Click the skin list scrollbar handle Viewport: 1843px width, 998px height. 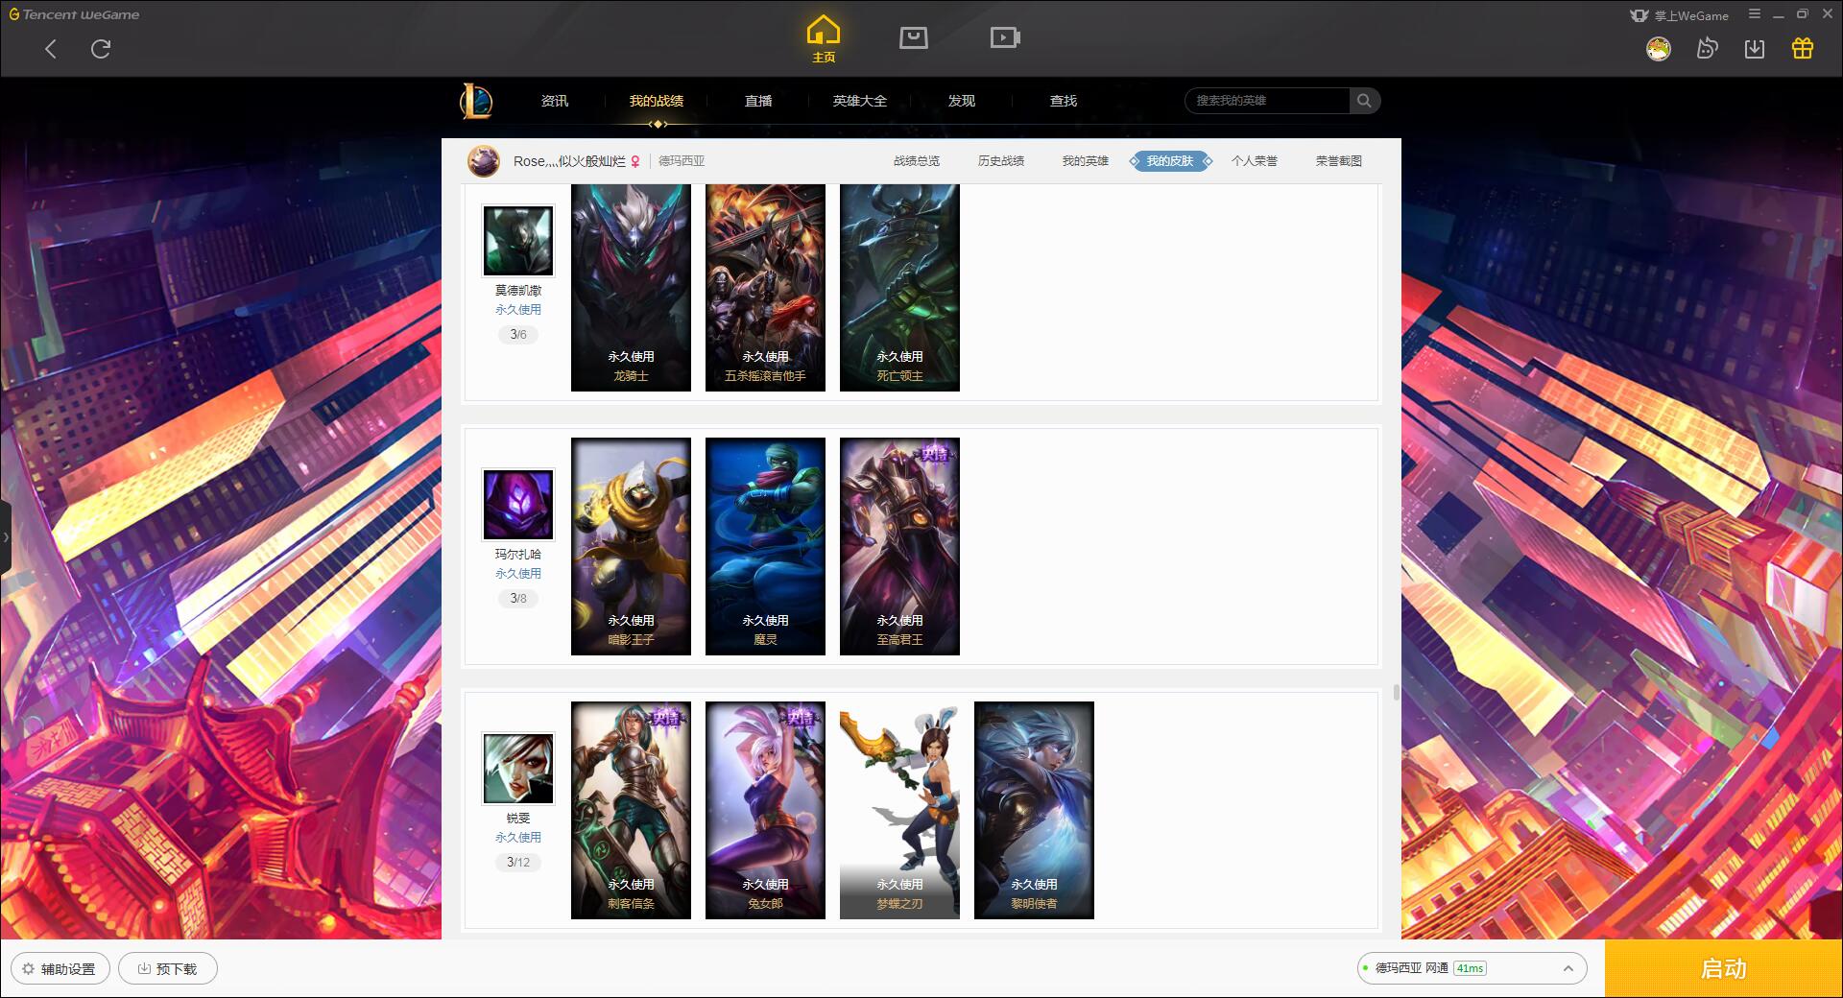[x=1396, y=692]
